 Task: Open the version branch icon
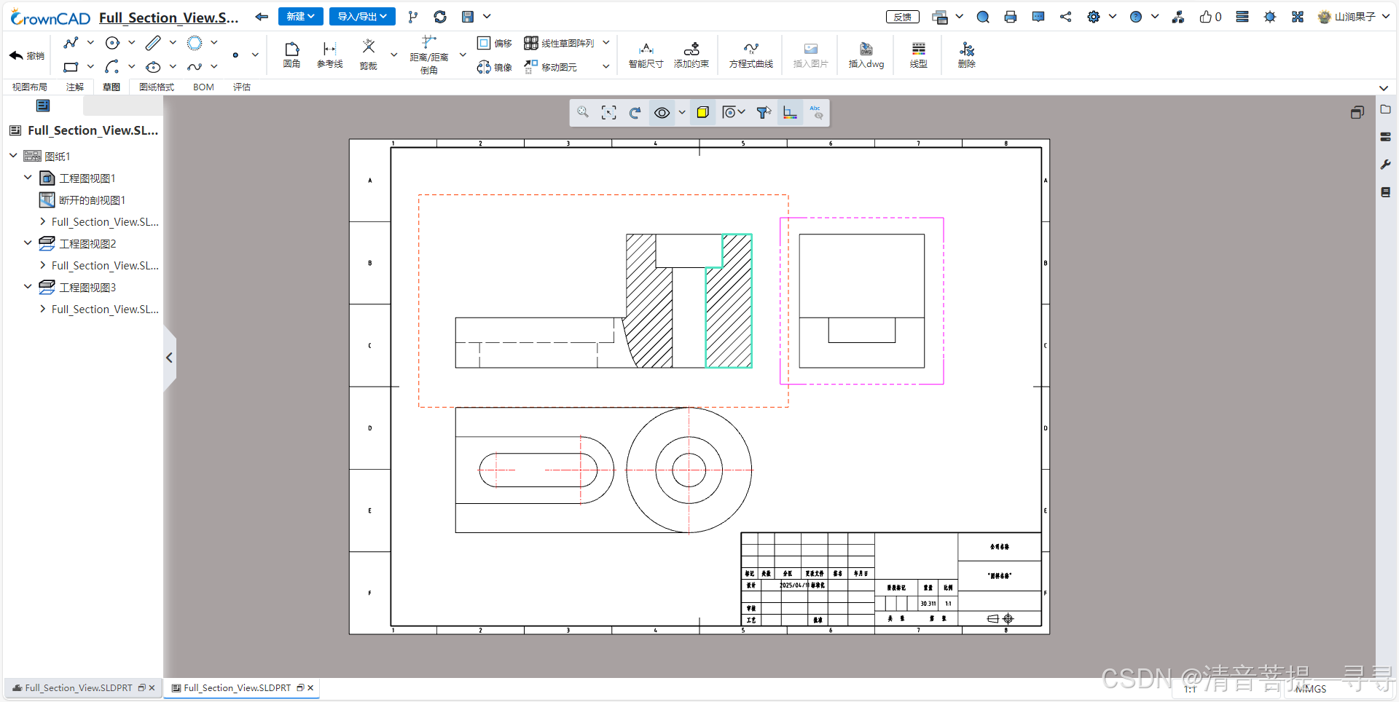[x=413, y=17]
